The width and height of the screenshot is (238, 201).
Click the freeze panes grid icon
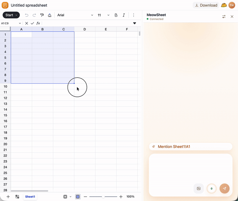click(65, 197)
